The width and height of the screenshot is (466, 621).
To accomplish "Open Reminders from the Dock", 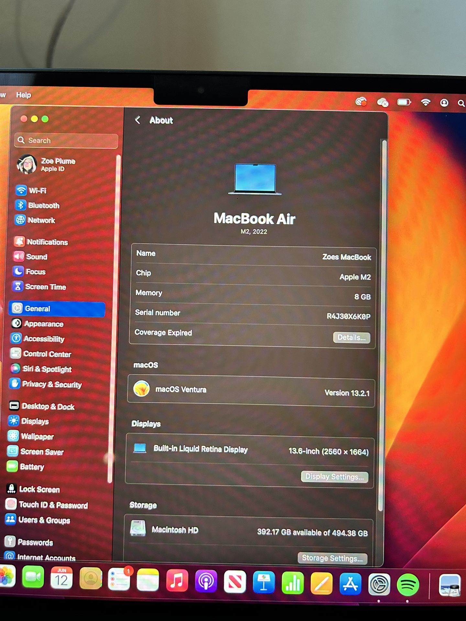I will (119, 579).
